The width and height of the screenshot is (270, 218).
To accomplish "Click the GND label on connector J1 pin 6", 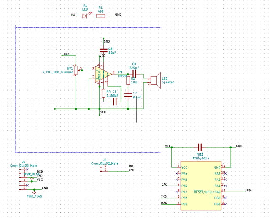I will click(x=45, y=188).
